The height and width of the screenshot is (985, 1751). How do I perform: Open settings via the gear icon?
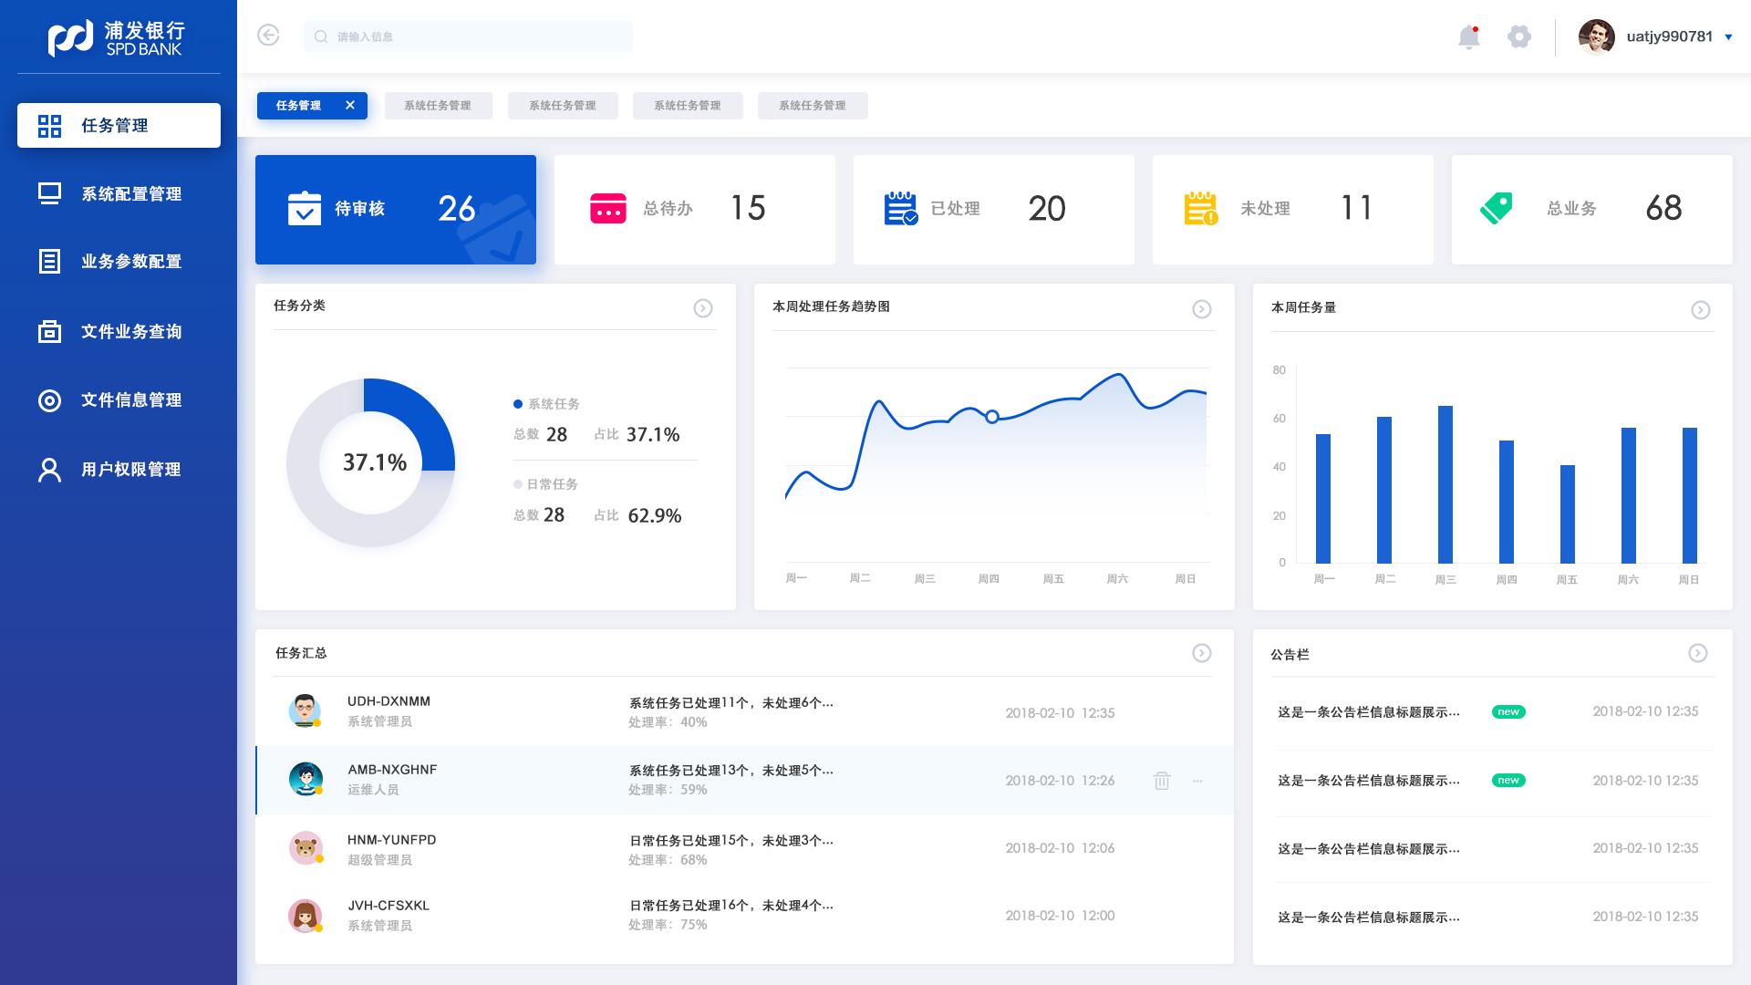(x=1518, y=37)
